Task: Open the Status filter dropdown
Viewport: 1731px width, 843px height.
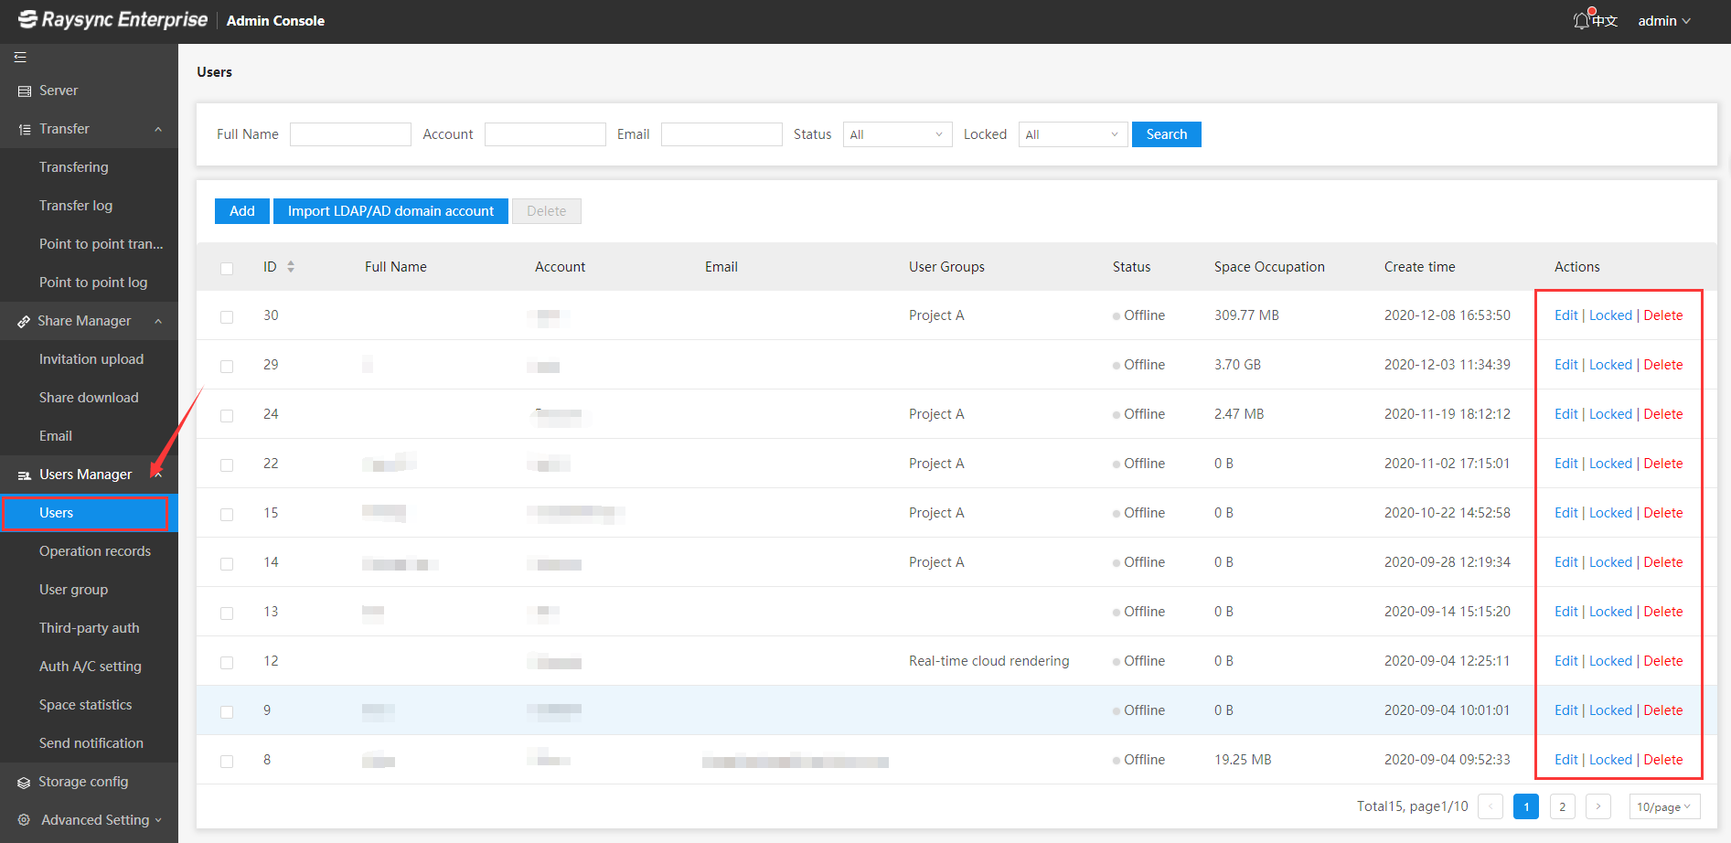Action: (x=897, y=134)
